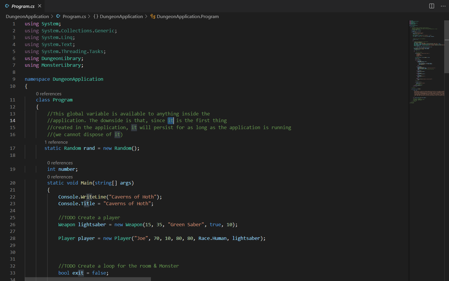Image resolution: width=449 pixels, height=281 pixels.
Task: Click '0 references' above int number
Action: pos(60,163)
